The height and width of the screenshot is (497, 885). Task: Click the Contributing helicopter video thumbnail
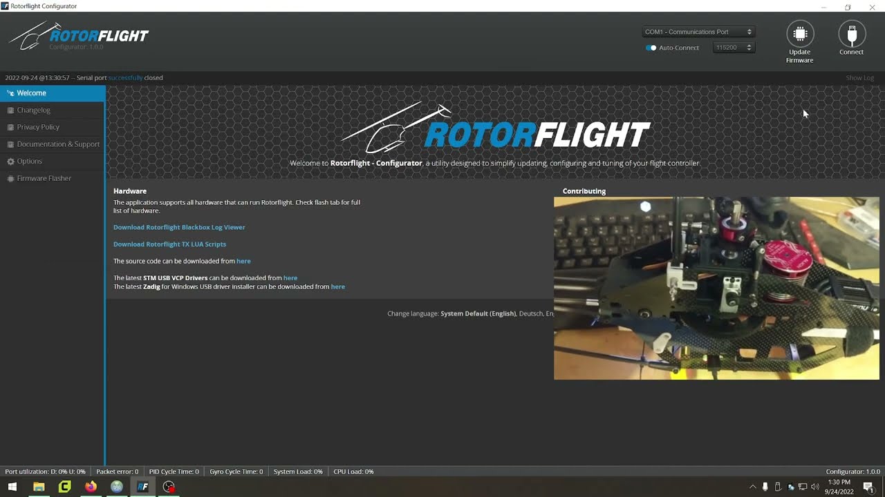pos(716,289)
